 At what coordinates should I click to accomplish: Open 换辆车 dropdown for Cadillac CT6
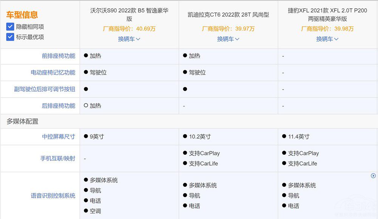click(x=228, y=39)
